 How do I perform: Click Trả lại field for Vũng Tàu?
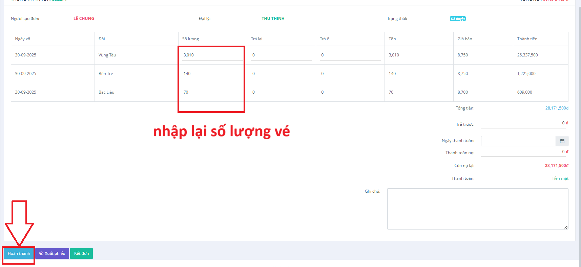pos(281,55)
